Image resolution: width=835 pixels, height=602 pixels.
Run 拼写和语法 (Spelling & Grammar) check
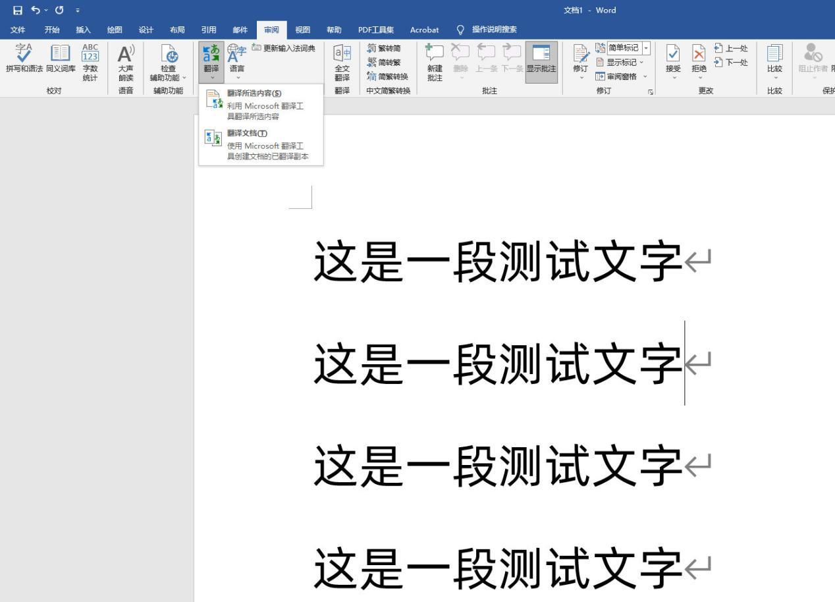[x=23, y=59]
